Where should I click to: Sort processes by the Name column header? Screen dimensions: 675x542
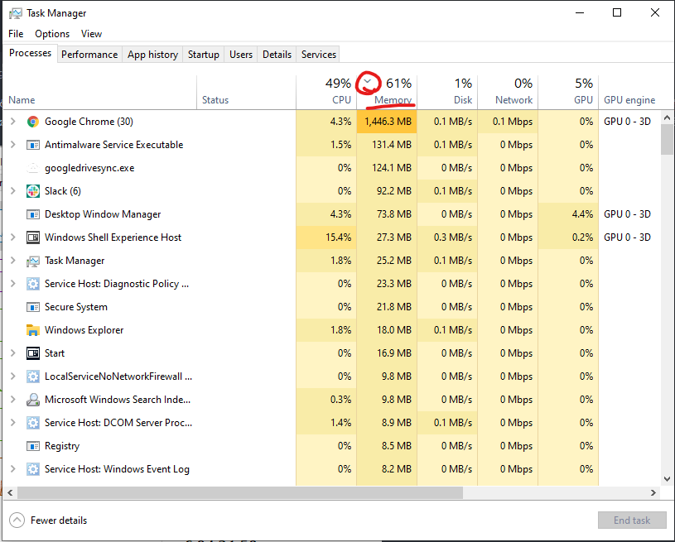pos(100,92)
